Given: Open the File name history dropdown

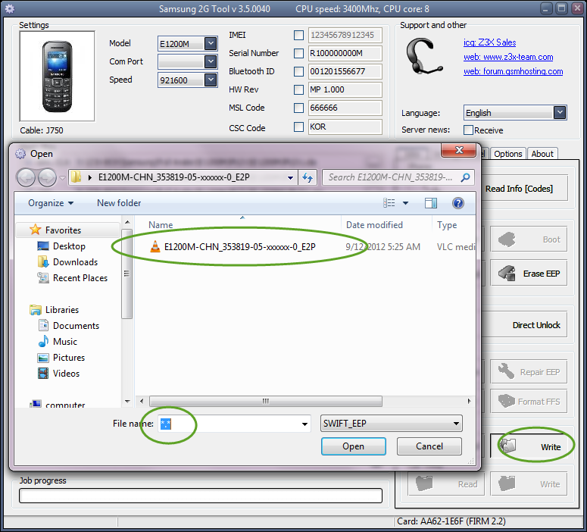Looking at the screenshot, I should (x=304, y=424).
